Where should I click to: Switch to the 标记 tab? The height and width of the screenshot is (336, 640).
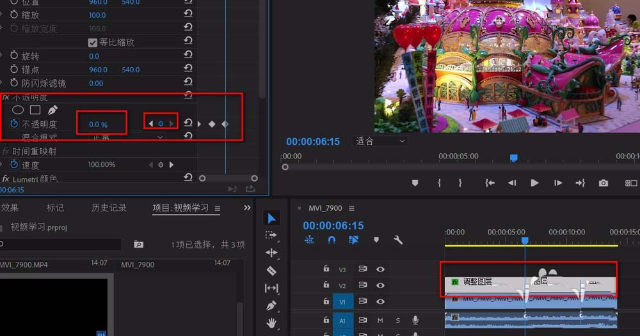click(x=55, y=208)
